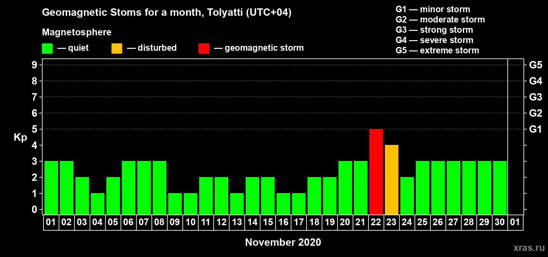Click the G5 label on right axis
548x257 pixels.
[536, 65]
